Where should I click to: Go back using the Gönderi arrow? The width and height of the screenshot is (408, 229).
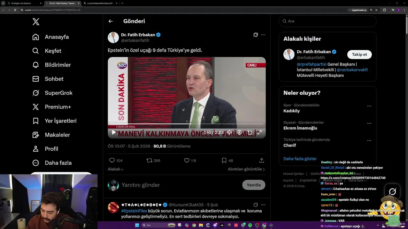coord(111,21)
